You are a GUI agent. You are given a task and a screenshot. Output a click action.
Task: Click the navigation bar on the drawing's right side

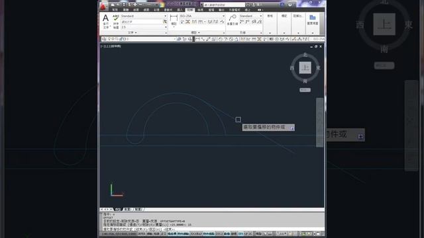(x=319, y=122)
